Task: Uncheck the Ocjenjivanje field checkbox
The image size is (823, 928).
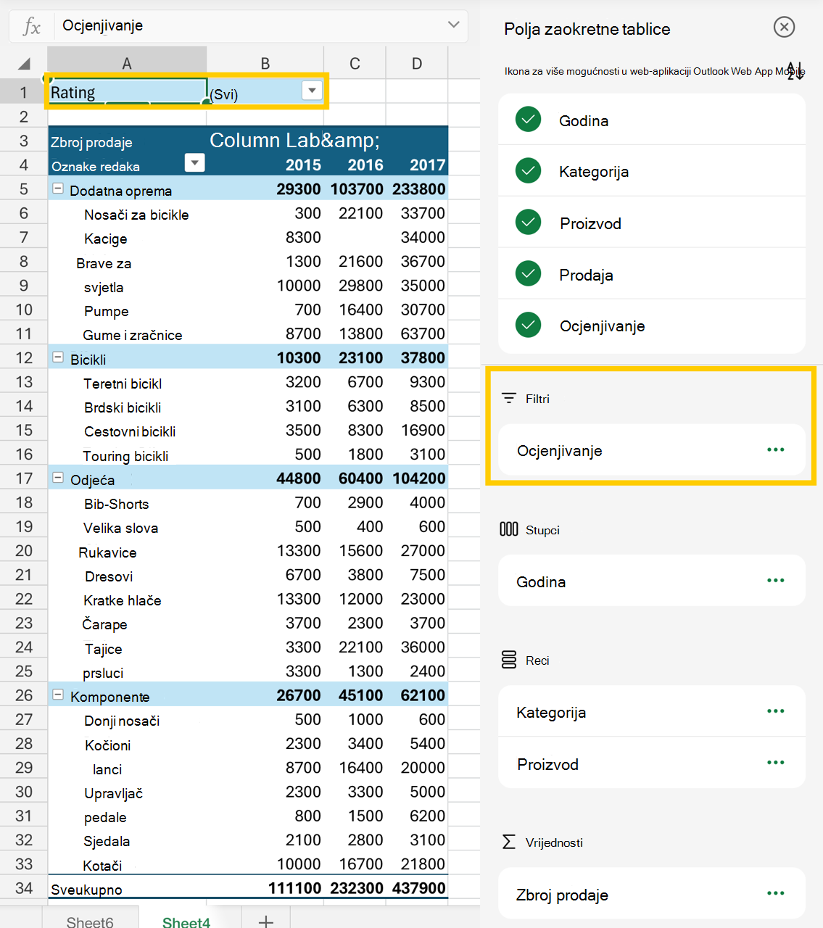Action: point(529,325)
